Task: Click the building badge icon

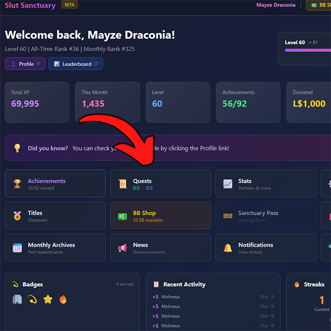Action: coord(17,300)
